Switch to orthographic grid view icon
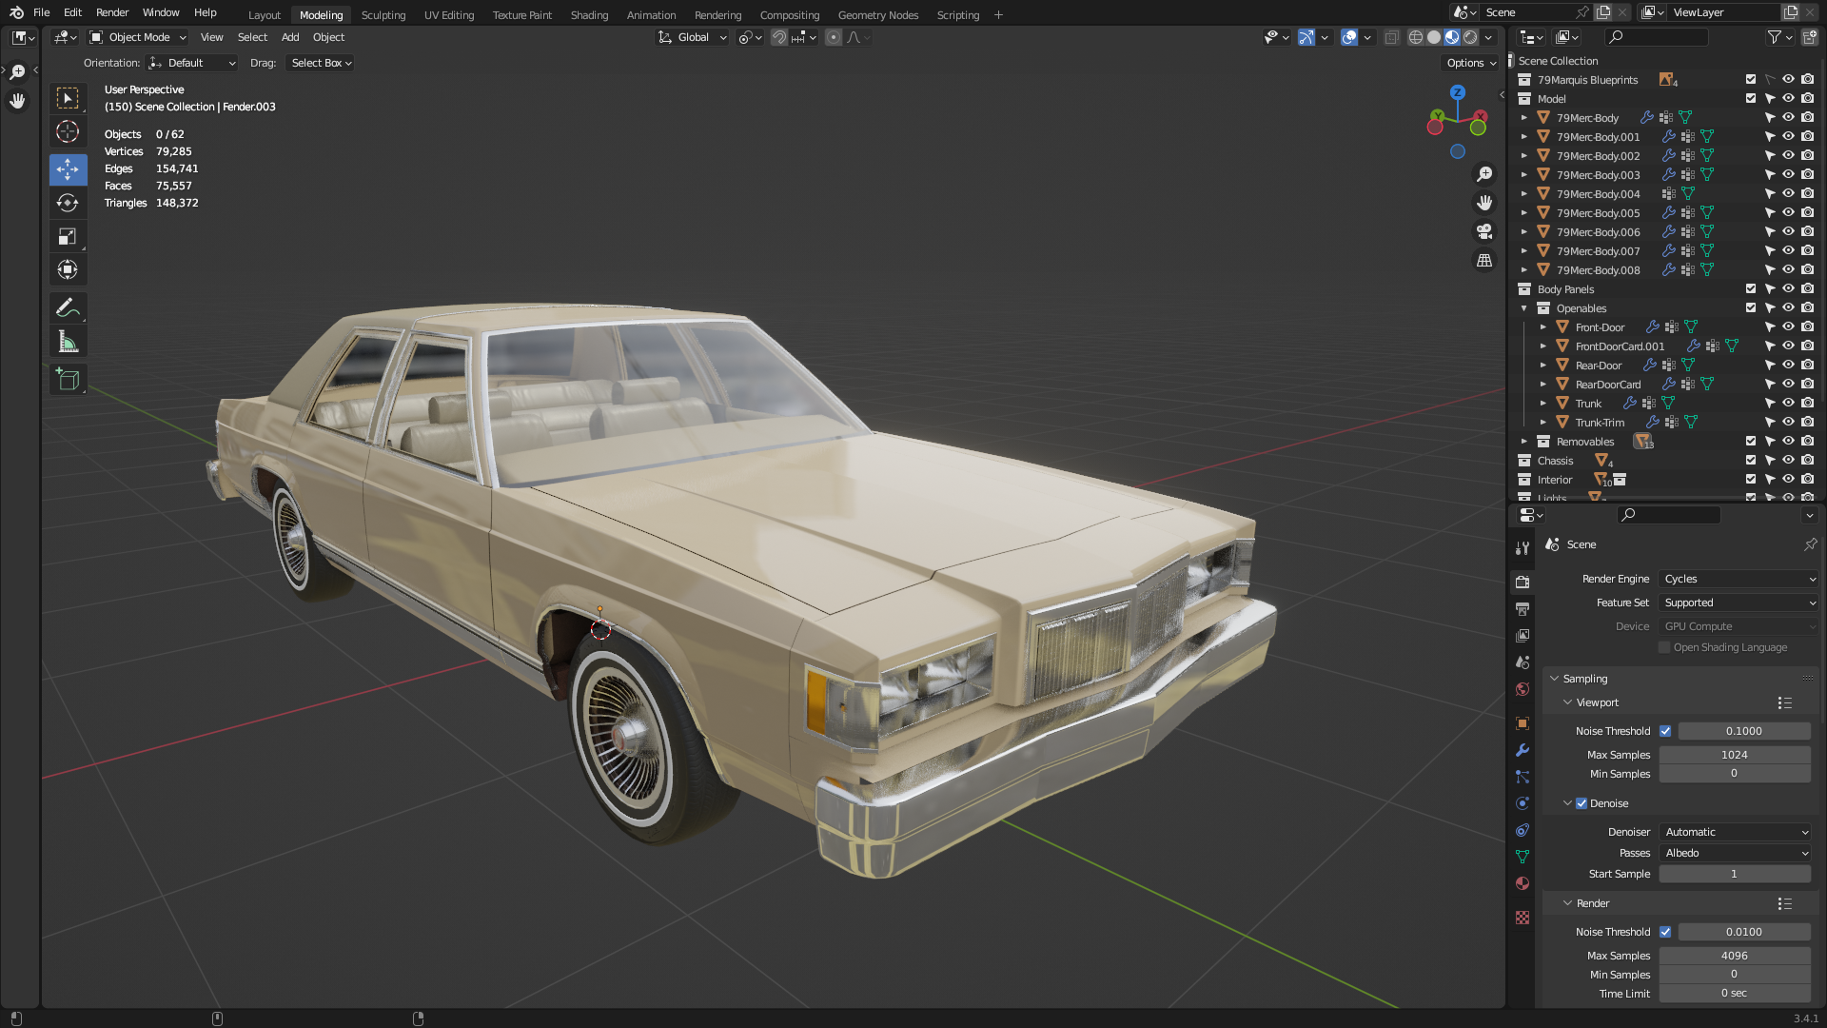Screen dimensions: 1827x1028 tap(1484, 260)
